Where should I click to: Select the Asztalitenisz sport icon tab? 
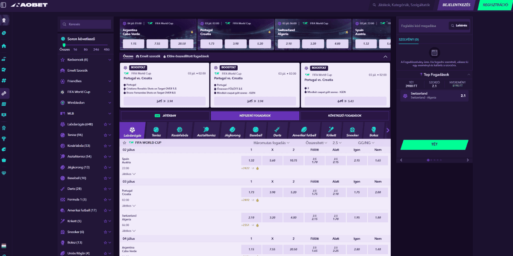pyautogui.click(x=206, y=131)
